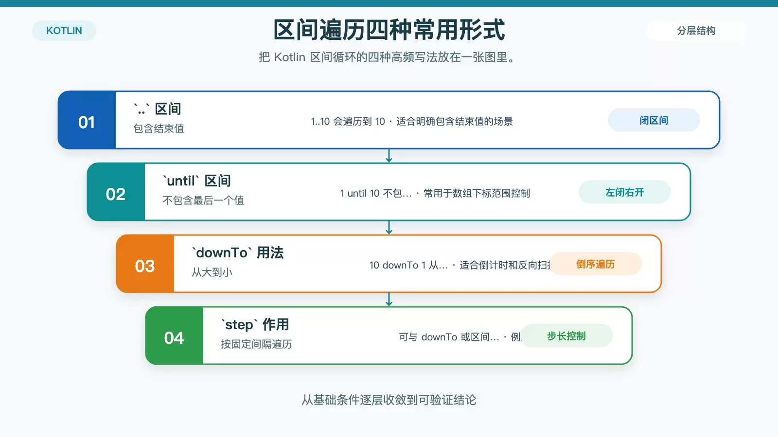778x437 pixels.
Task: Click the description 1..10 会遍历到 10
Action: [x=348, y=121]
